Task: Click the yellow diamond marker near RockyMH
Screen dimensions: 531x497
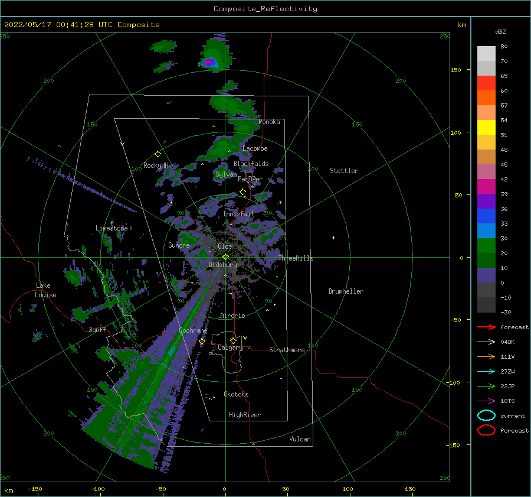Action: 158,154
